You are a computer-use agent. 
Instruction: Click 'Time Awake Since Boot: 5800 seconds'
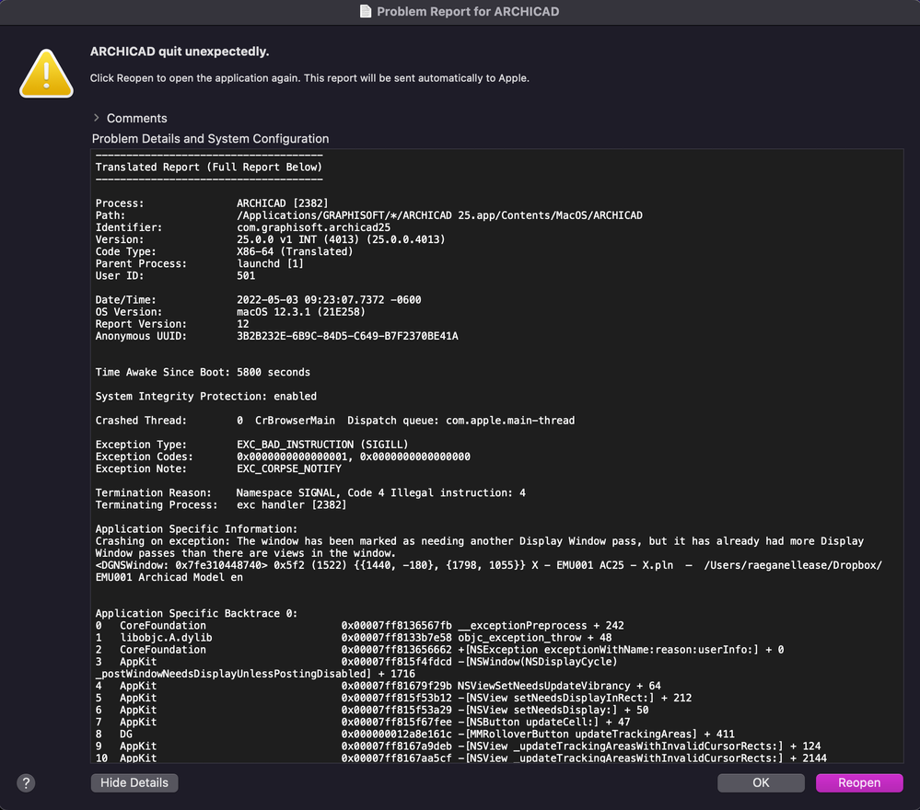tap(203, 373)
